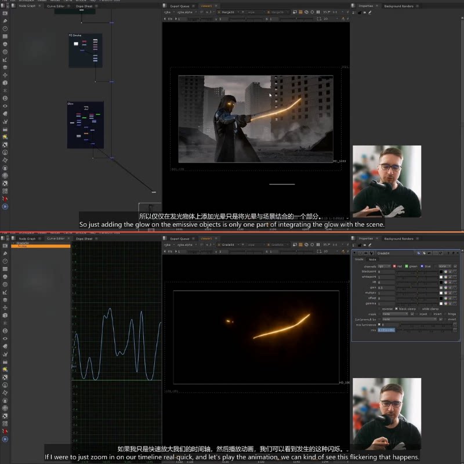Click Grade54 node name field

396,253
